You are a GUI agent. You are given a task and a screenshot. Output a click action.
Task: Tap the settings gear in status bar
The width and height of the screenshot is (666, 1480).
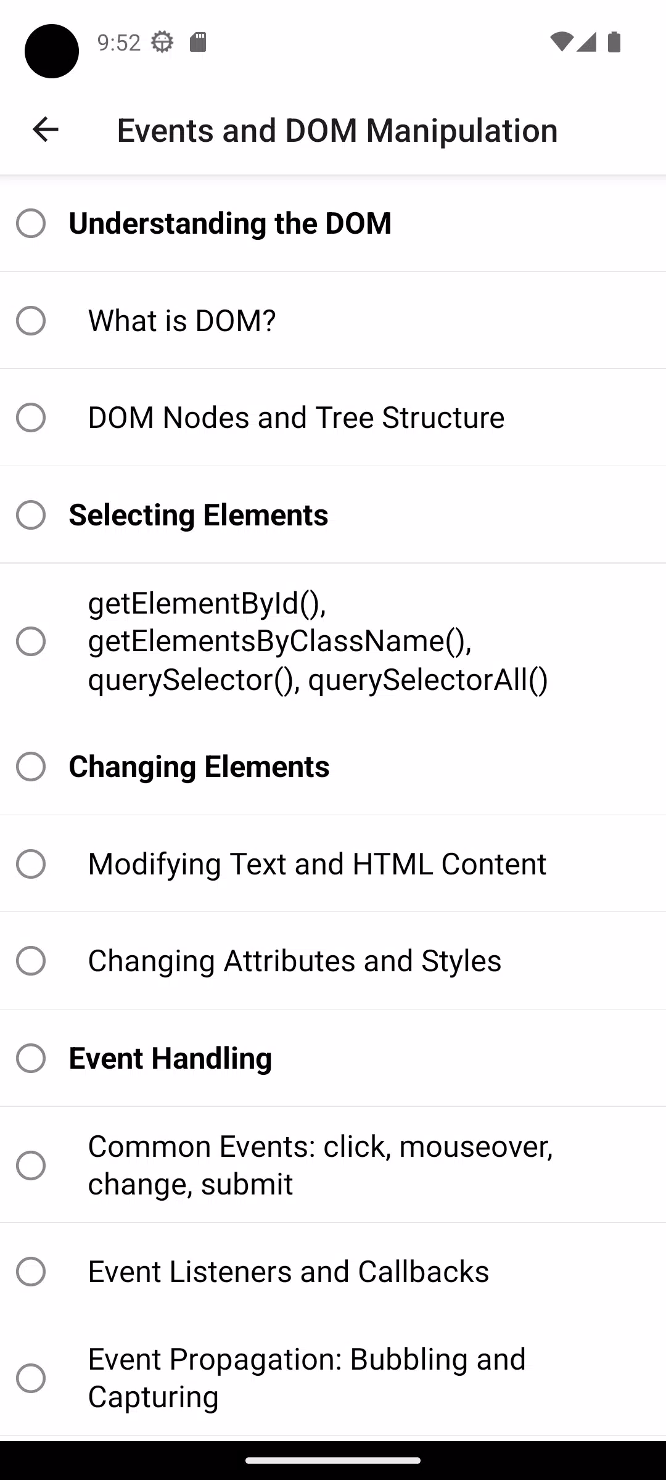coord(162,42)
